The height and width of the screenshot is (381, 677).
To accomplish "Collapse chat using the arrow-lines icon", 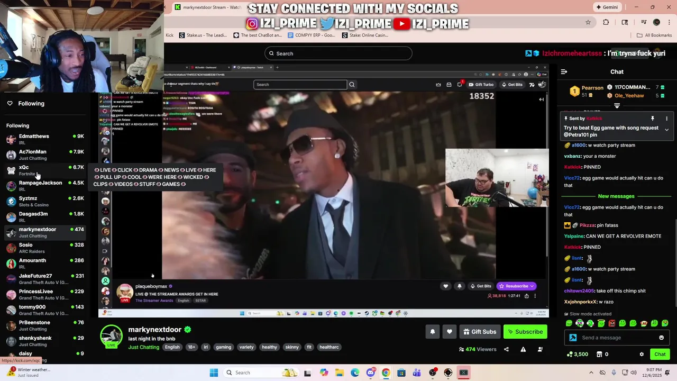I will pyautogui.click(x=564, y=71).
